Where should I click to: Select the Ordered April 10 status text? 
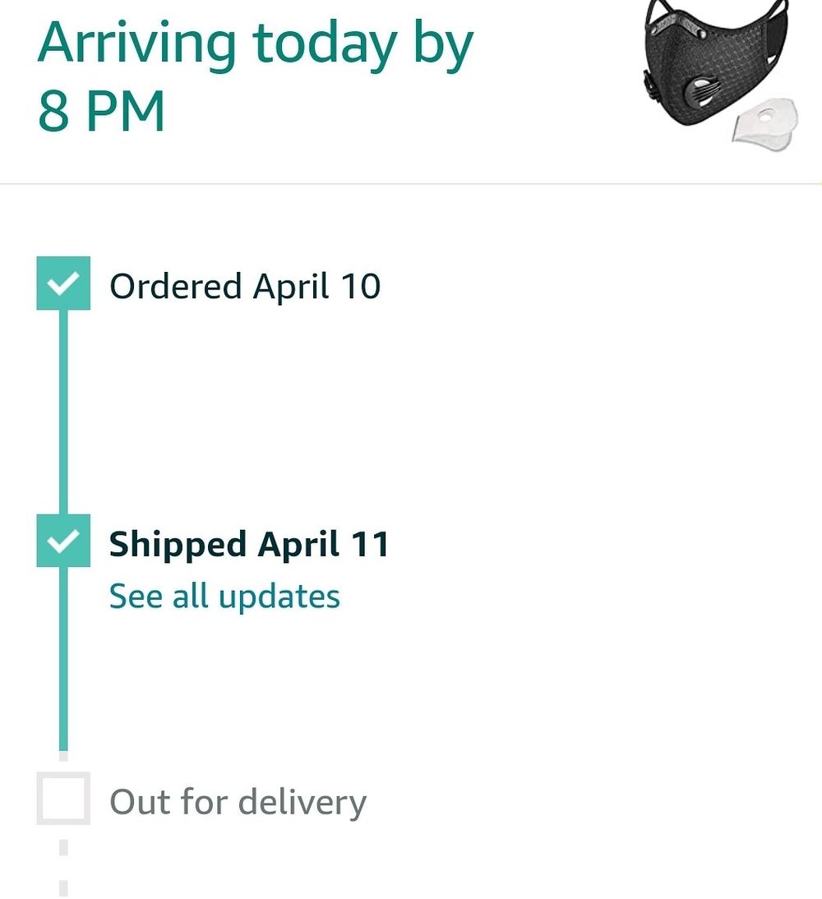coord(245,286)
